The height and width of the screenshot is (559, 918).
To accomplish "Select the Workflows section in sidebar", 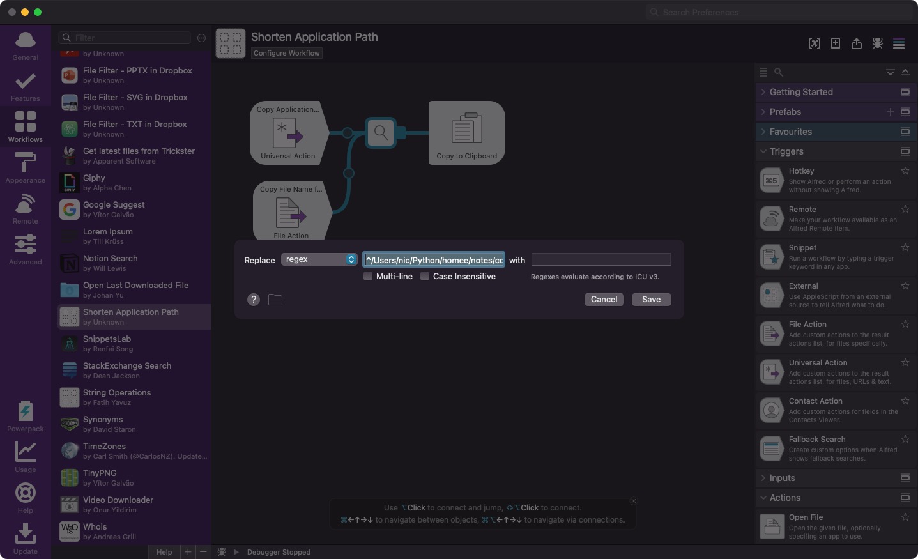I will click(26, 127).
